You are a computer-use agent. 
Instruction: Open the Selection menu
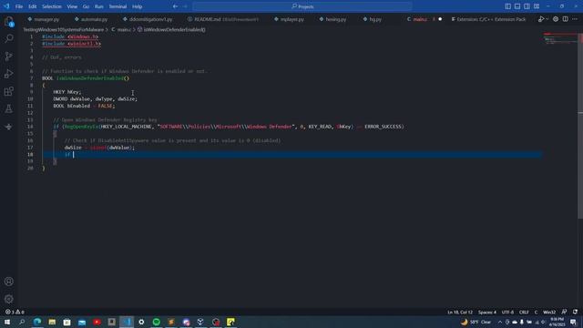(52, 6)
